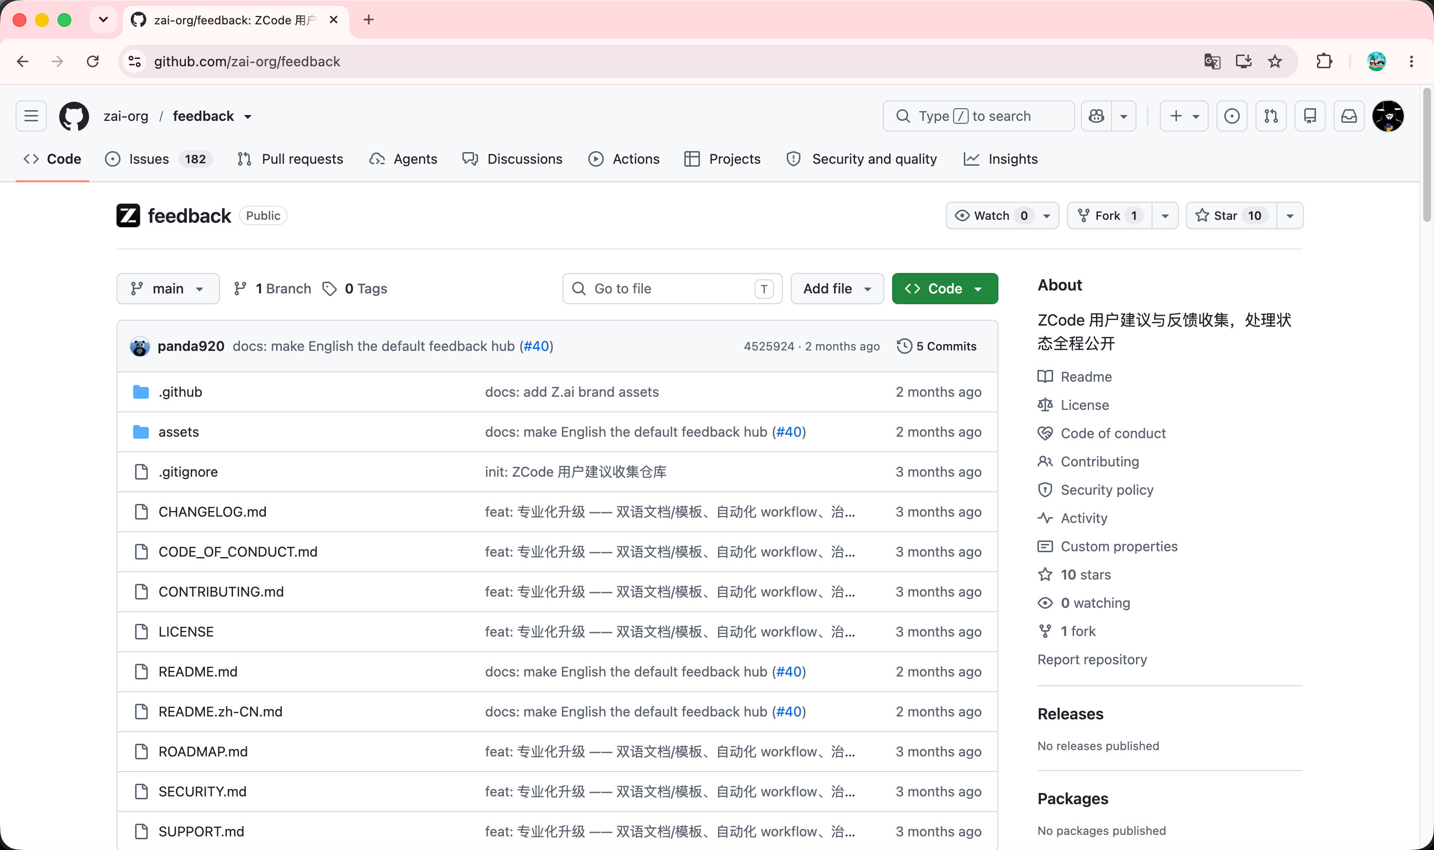The image size is (1434, 850).
Task: Open the Chrome three-dot menu
Action: pos(1411,61)
